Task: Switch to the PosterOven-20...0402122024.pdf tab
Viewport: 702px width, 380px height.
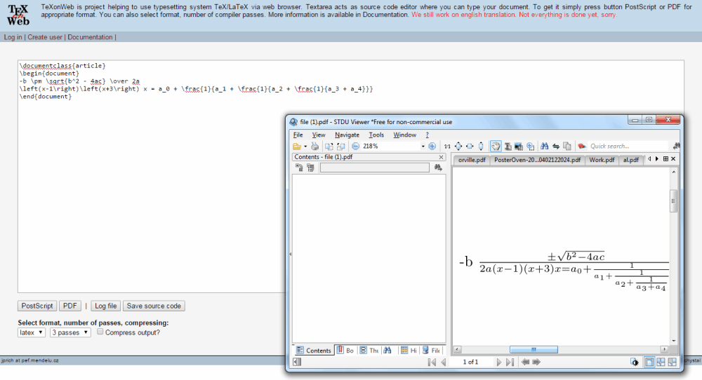Action: (x=537, y=160)
